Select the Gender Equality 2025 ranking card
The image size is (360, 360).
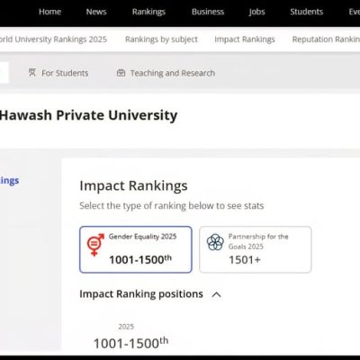point(136,249)
